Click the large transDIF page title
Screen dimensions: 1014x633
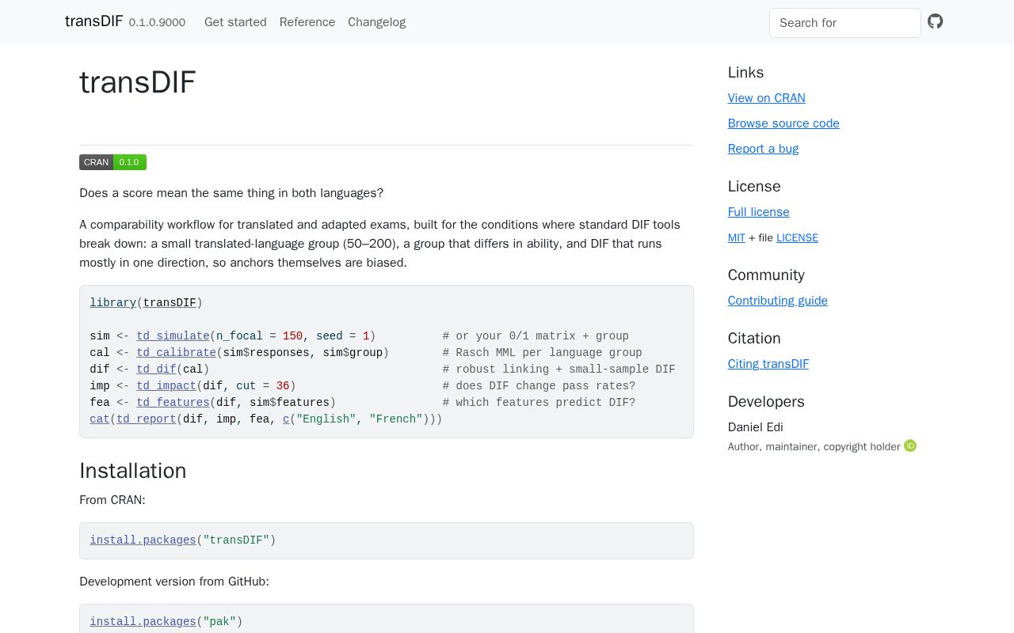[138, 82]
